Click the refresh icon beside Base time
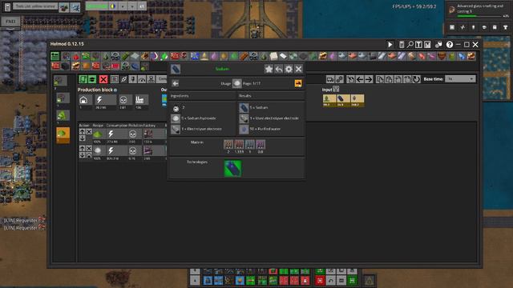 pos(416,79)
